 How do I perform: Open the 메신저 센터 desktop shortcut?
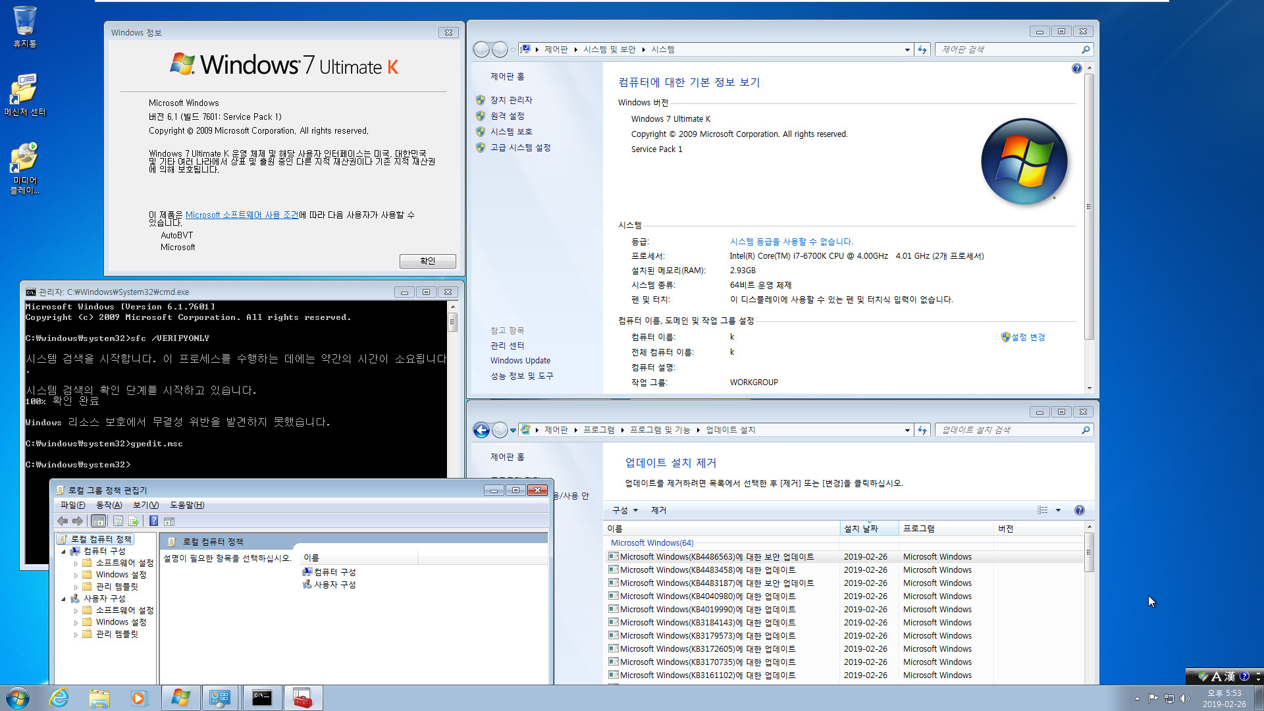24,95
